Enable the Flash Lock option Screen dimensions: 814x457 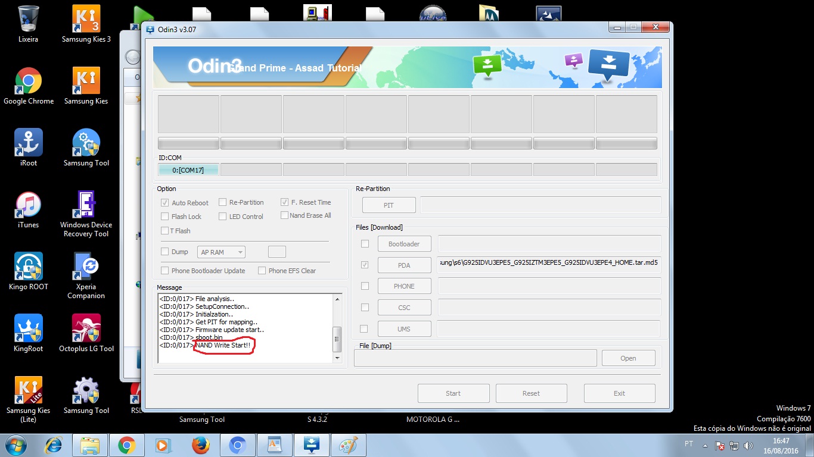165,217
